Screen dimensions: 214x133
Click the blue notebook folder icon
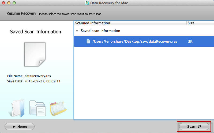(x=17, y=108)
